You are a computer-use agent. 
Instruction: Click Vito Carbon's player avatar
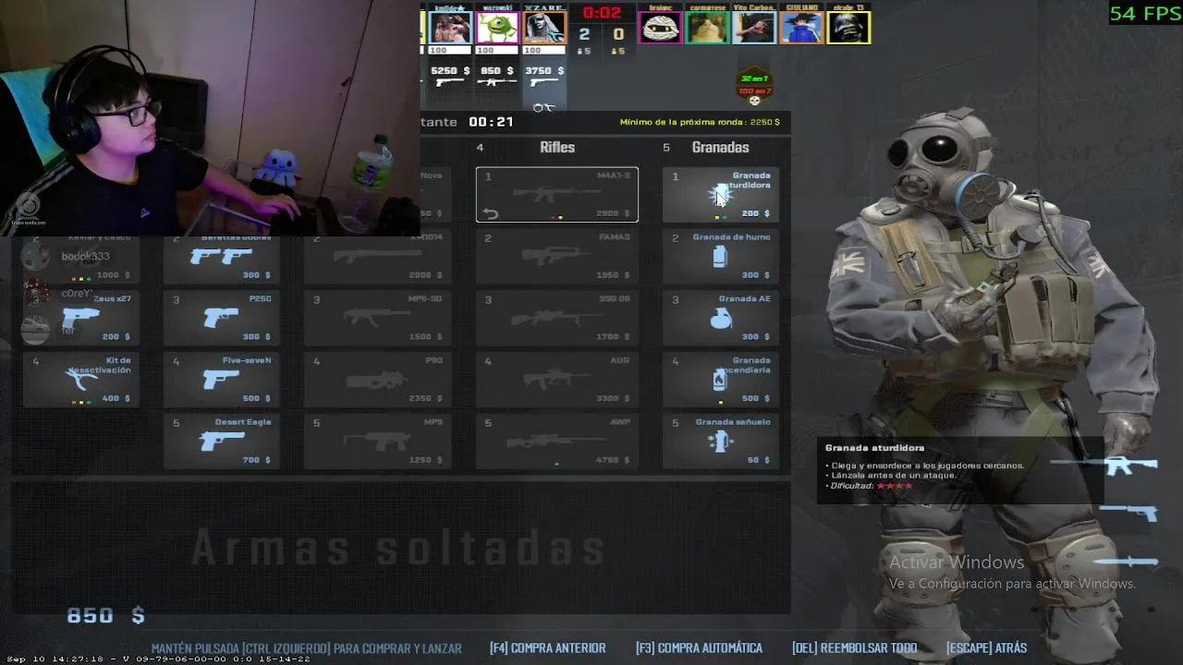pos(754,28)
